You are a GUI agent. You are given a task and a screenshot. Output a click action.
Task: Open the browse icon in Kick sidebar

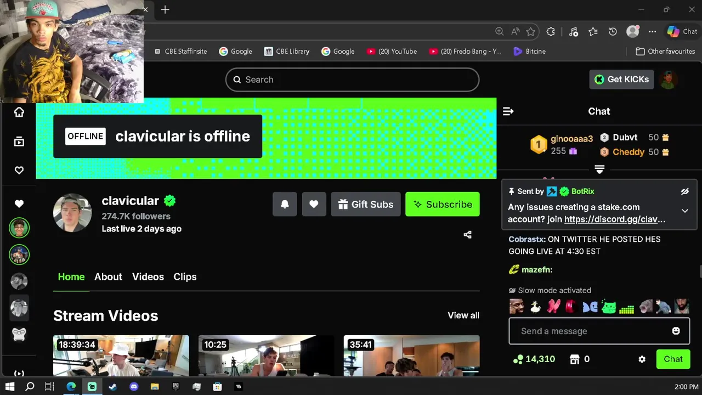(x=19, y=142)
